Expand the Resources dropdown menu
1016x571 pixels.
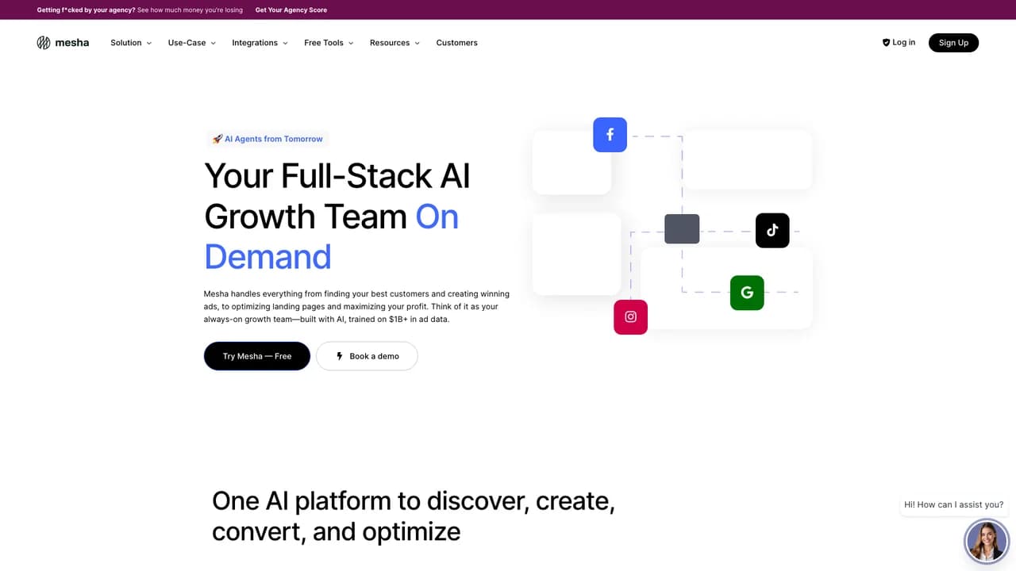pos(394,43)
